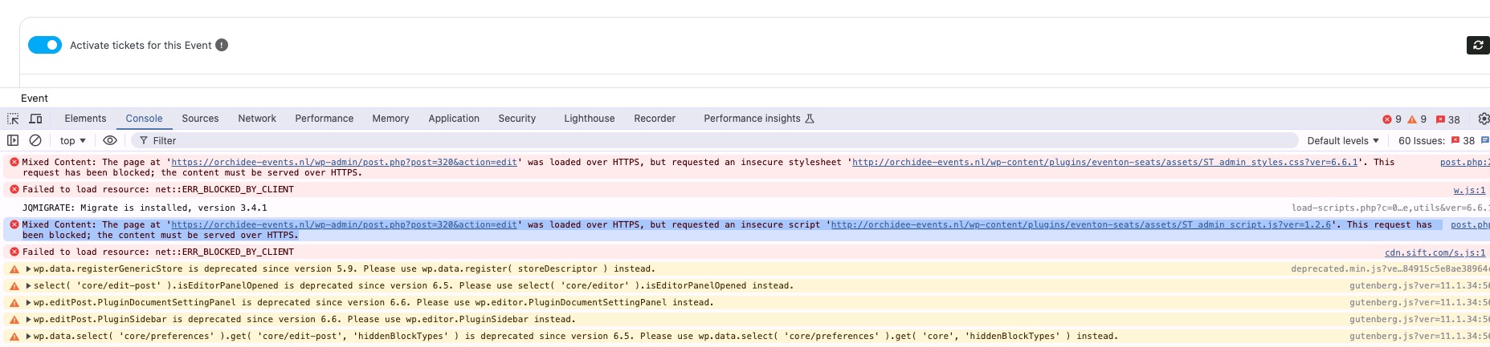Open the Performance insights tab
This screenshot has width=1490, height=347.
tap(759, 118)
